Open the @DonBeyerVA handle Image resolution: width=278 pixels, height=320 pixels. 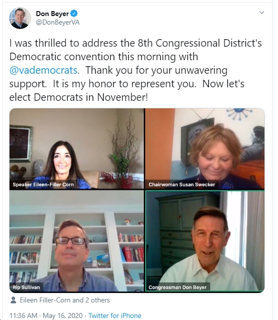(58, 22)
